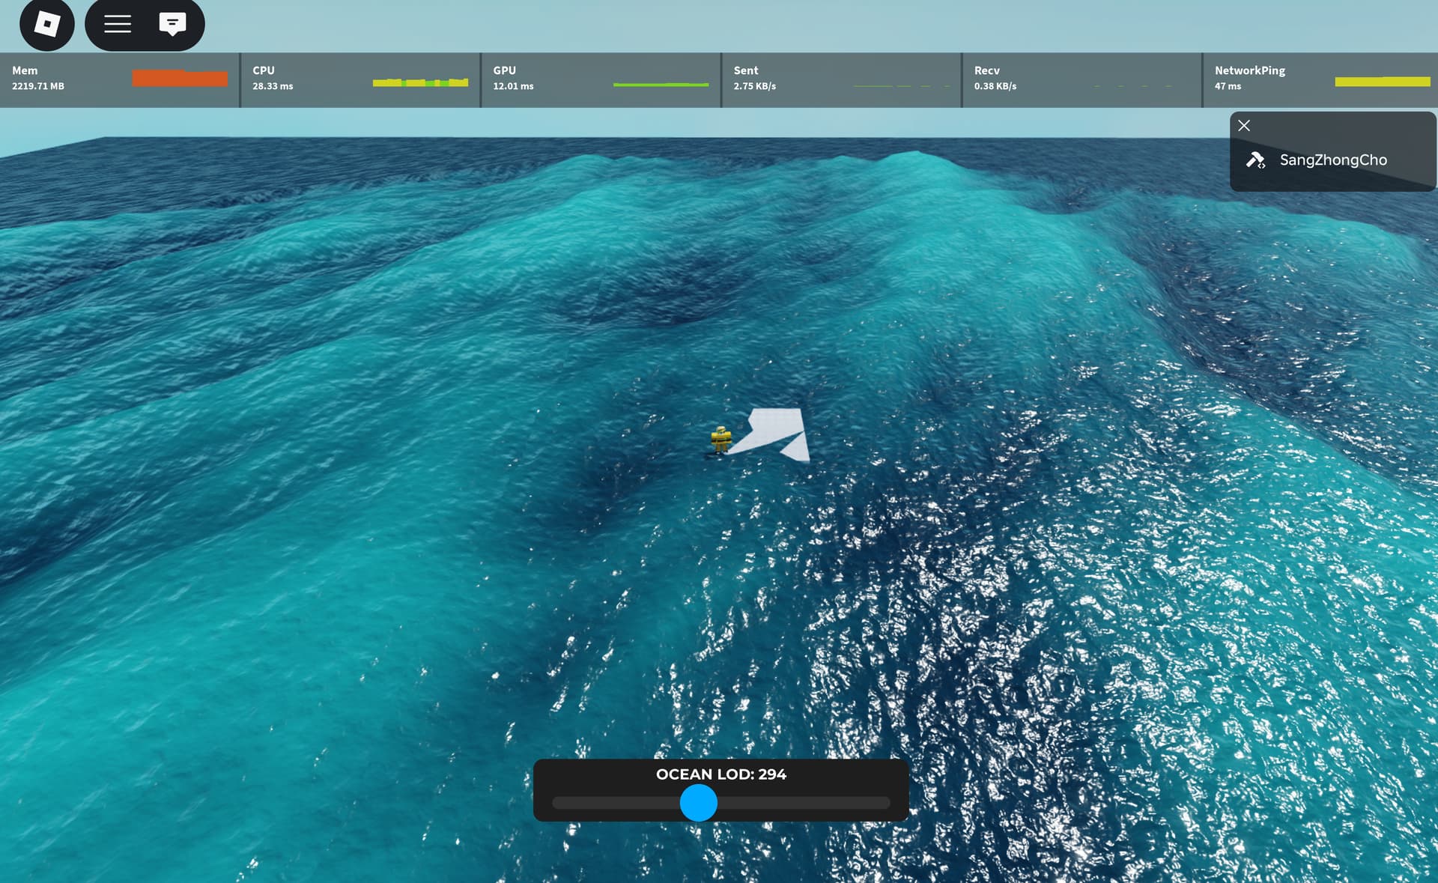Open the GPU performance stat panel
1438x883 pixels.
pyautogui.click(x=601, y=79)
